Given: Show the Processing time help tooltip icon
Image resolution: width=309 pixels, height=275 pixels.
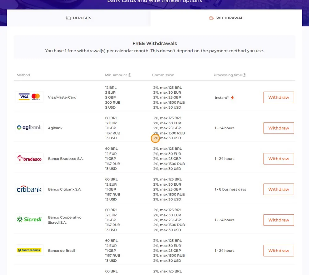Looking at the screenshot, I should pos(244,75).
